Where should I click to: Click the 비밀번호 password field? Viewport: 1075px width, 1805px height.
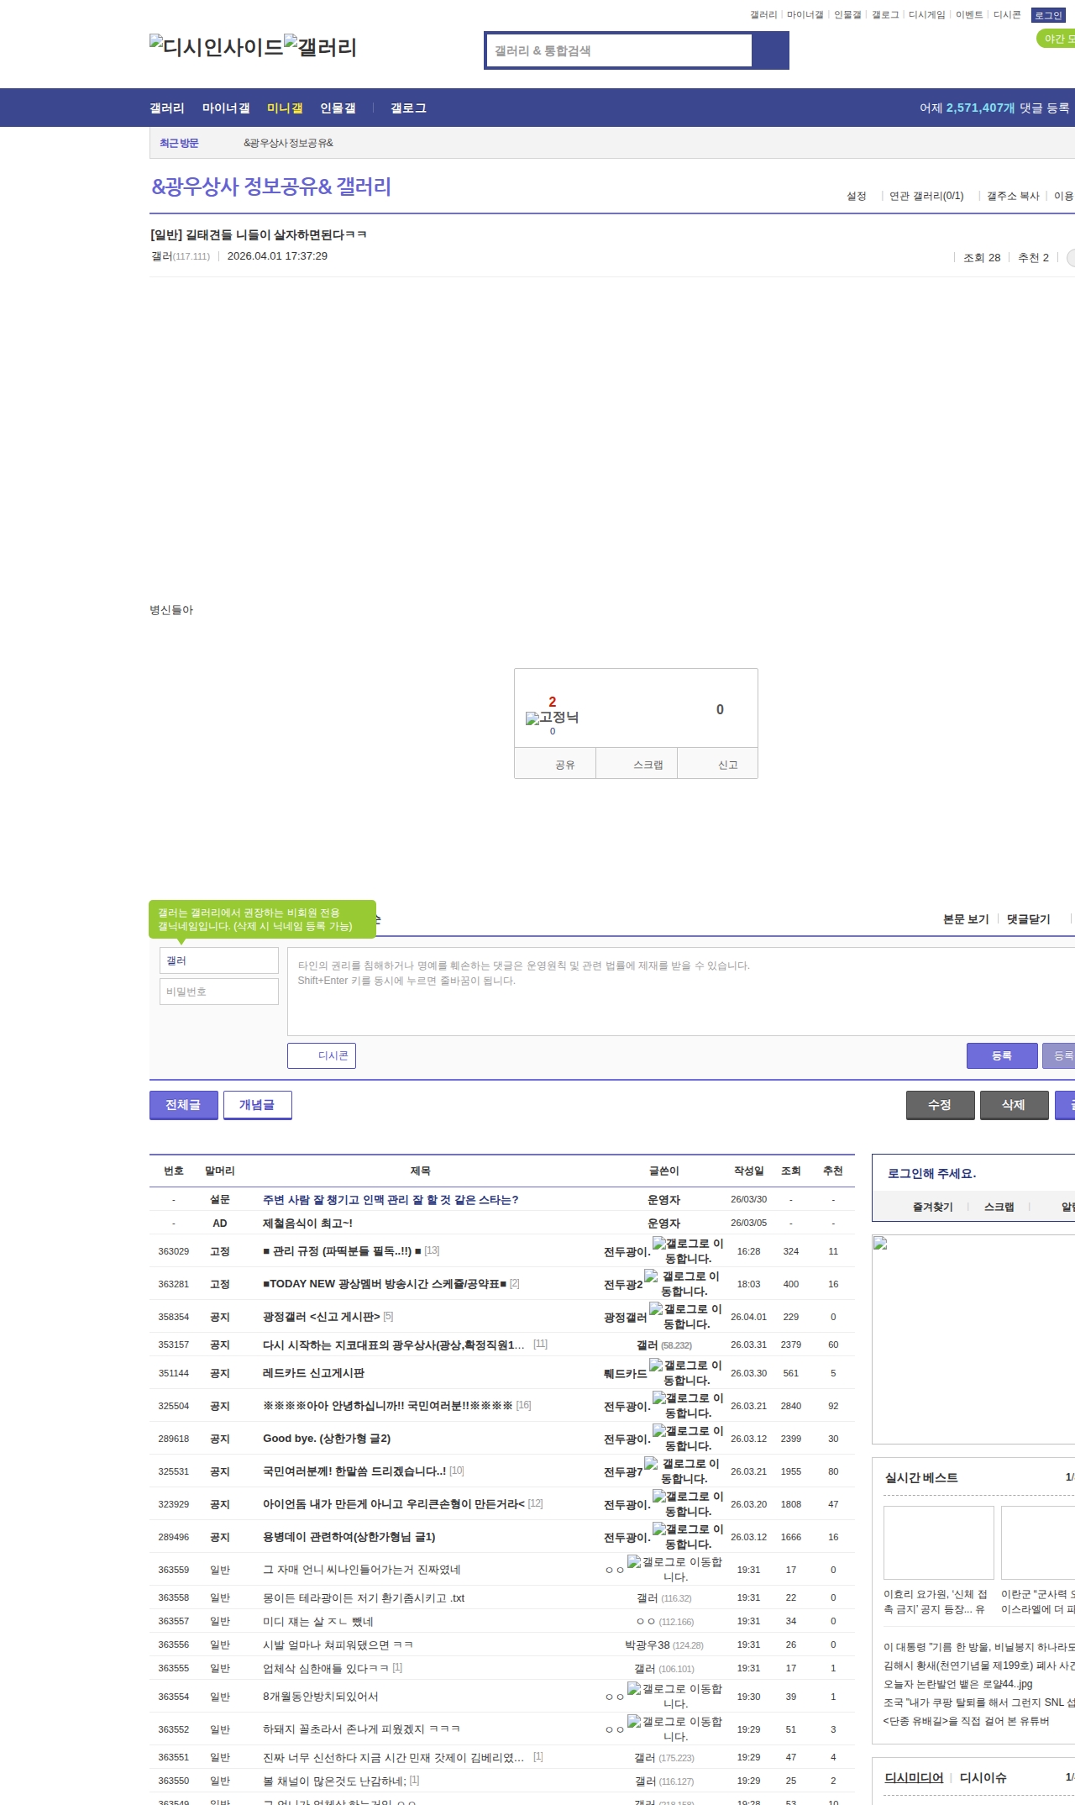pos(218,992)
